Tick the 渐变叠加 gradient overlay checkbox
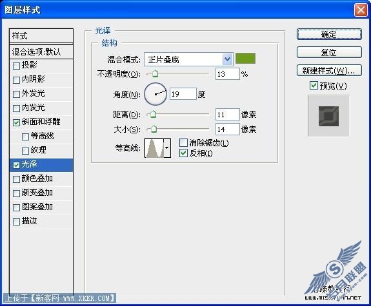 tap(16, 193)
